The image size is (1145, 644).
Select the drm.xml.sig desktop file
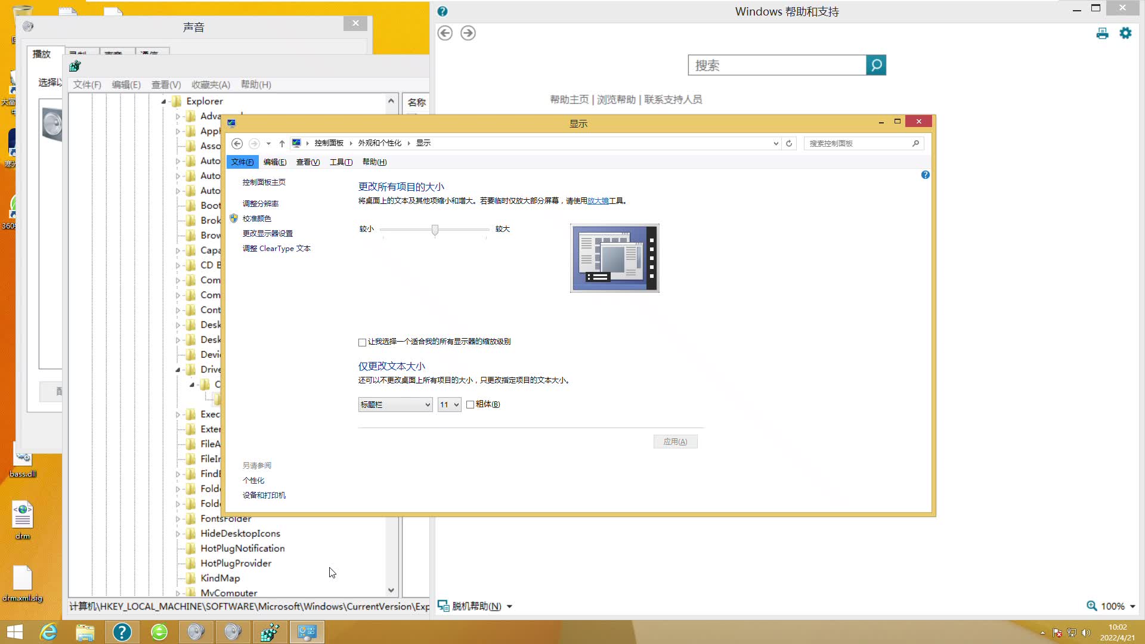click(x=23, y=584)
